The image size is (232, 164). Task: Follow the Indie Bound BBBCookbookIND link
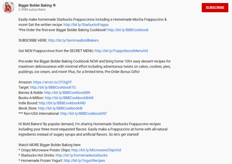62,103
